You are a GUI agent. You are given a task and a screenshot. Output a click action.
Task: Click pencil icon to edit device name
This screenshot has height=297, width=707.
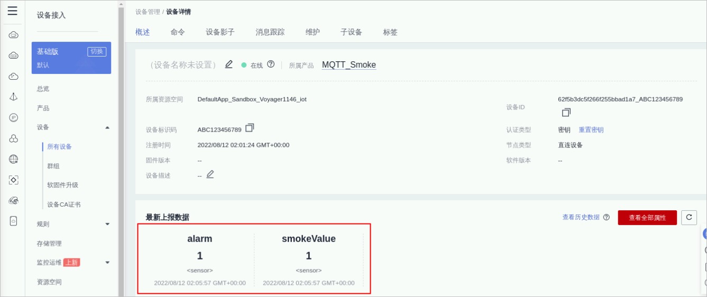pos(228,64)
